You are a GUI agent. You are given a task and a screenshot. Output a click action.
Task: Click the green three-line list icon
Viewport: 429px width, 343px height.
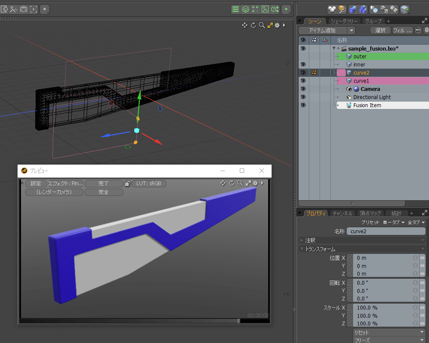click(235, 9)
